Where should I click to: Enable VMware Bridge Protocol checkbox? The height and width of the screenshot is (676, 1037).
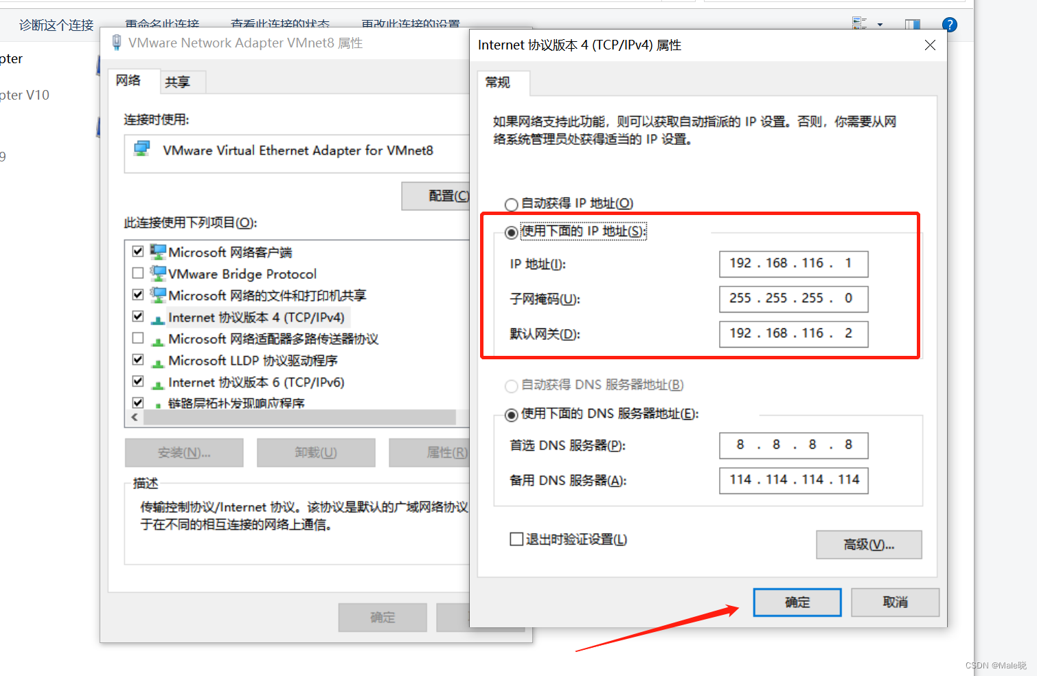click(x=138, y=272)
